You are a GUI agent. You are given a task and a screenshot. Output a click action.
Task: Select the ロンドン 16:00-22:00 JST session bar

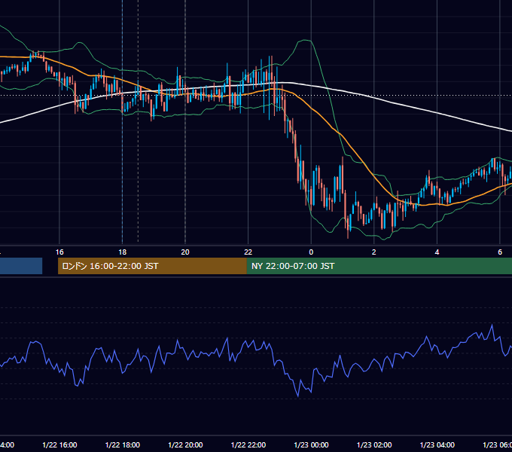[152, 266]
